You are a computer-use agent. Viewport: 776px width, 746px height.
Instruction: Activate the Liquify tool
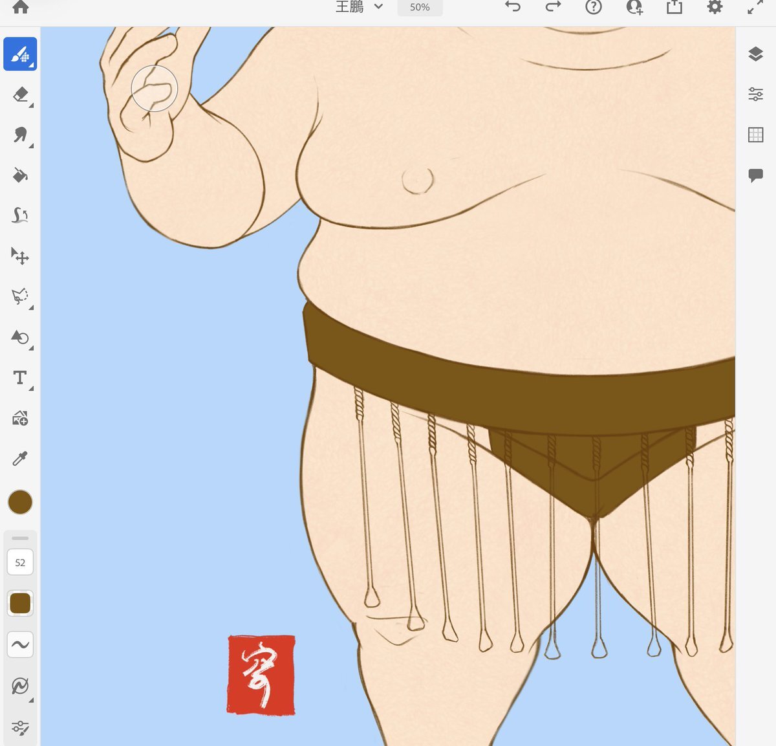click(20, 215)
